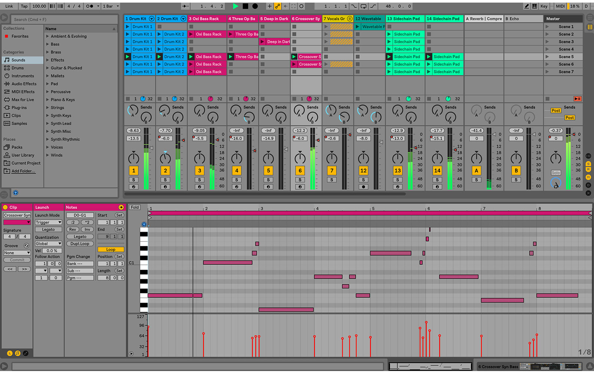Launch the Crossover S clip in Scene 5
This screenshot has width=594, height=374.
pos(294,56)
